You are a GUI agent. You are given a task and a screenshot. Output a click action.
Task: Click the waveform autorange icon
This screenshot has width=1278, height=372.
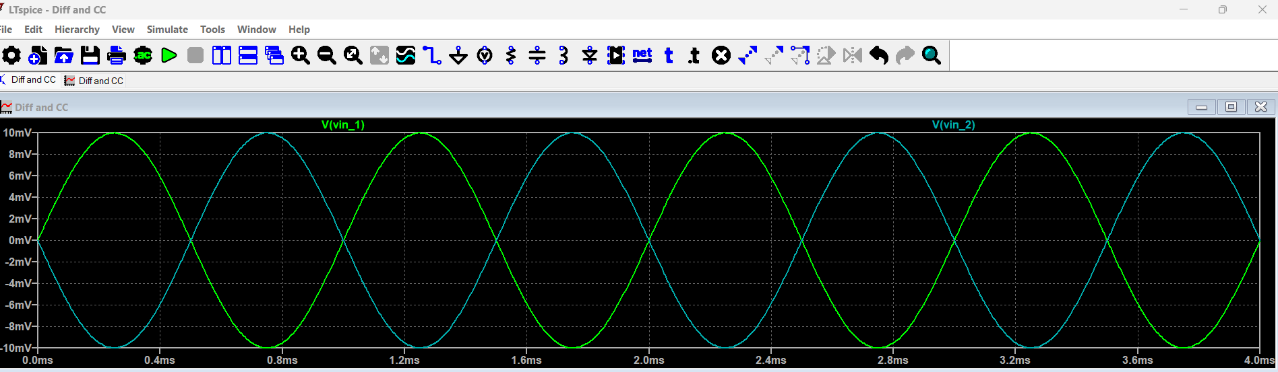[x=406, y=55]
